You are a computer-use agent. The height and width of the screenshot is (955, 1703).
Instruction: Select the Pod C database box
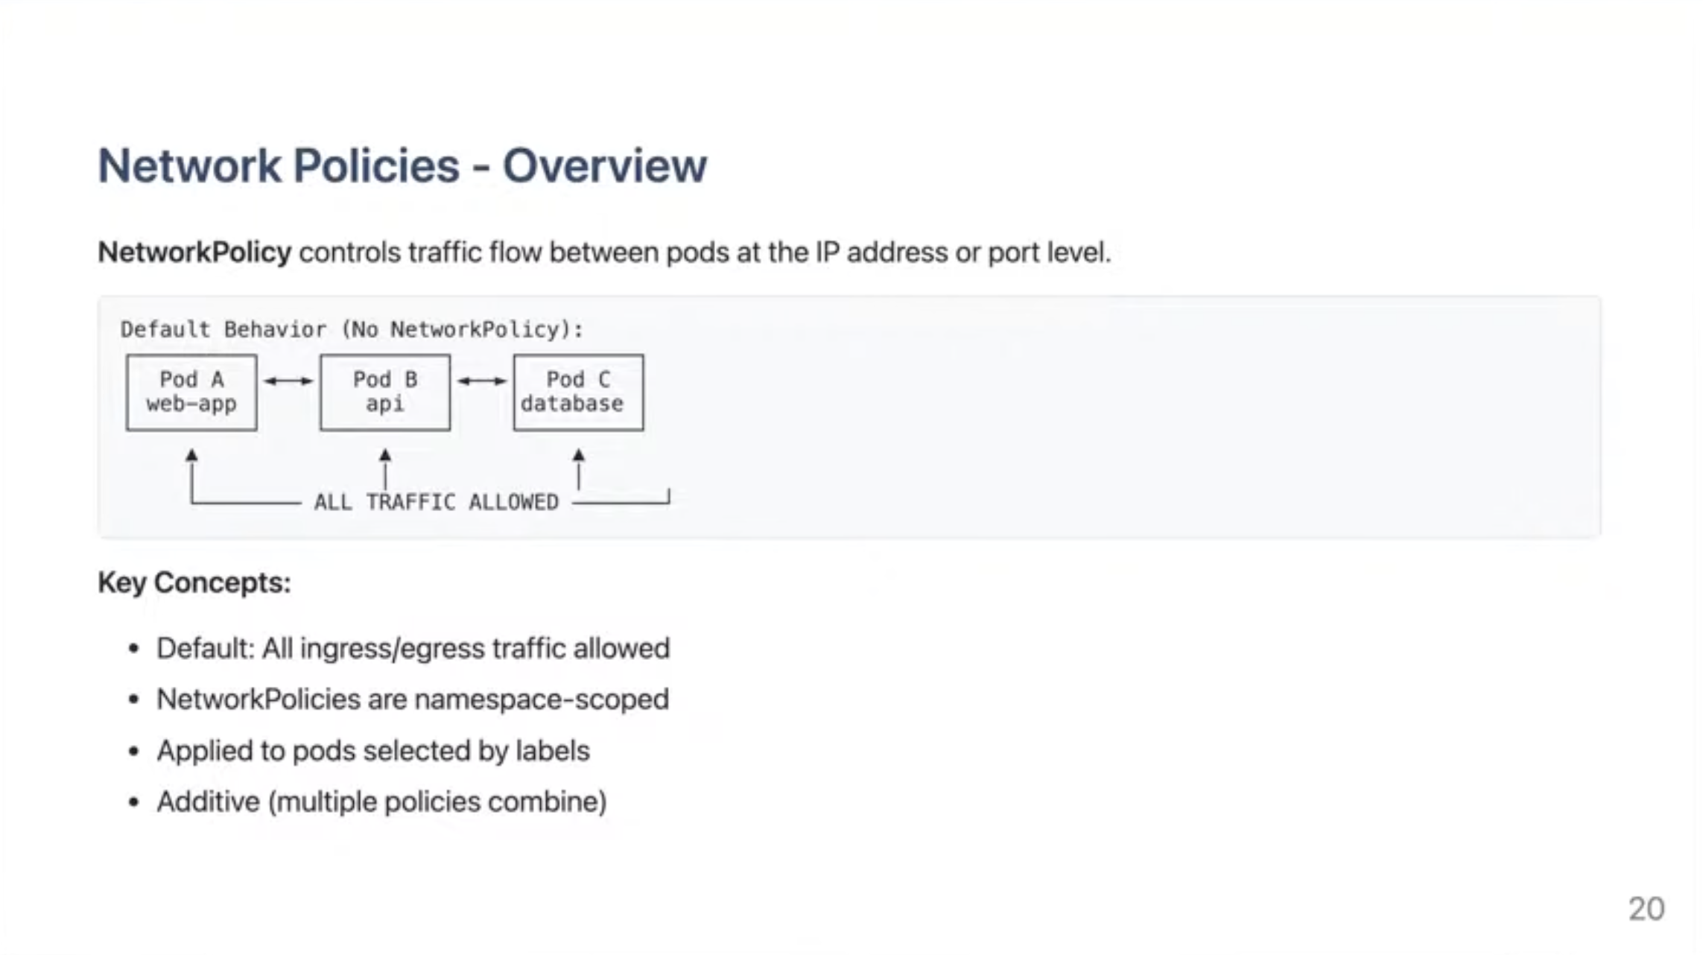click(578, 393)
